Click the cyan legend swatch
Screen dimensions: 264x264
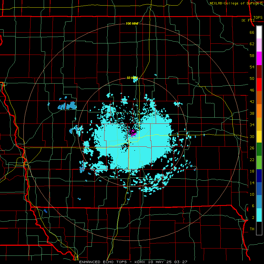[259, 215]
